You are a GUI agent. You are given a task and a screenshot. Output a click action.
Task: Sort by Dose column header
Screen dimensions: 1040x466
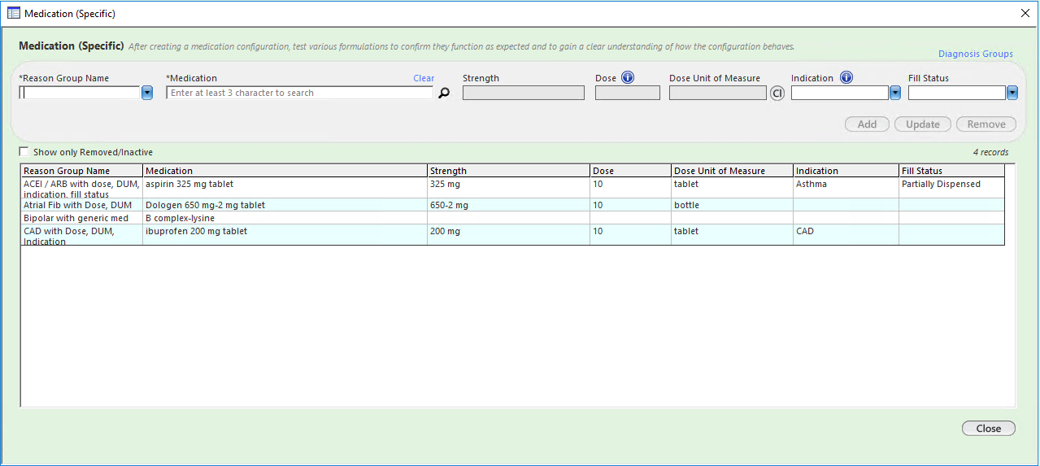(630, 171)
